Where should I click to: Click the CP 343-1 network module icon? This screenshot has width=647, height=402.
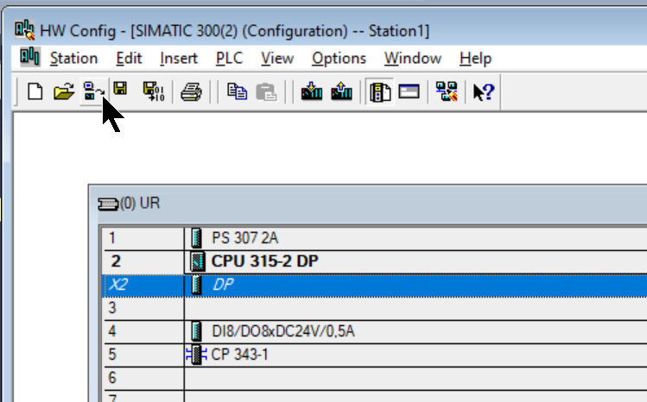(196, 355)
